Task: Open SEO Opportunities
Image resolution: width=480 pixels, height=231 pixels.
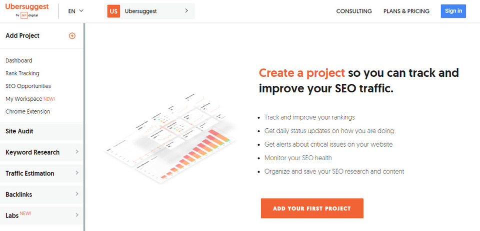Action: [28, 86]
